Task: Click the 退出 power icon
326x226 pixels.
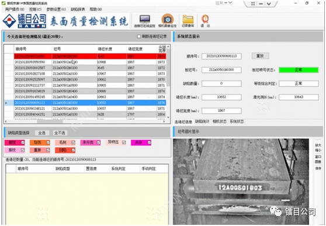Action: 205,21
